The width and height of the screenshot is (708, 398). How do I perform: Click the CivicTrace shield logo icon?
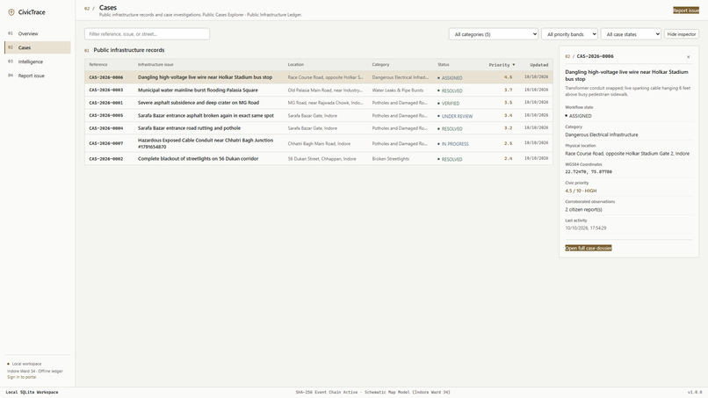(11, 12)
